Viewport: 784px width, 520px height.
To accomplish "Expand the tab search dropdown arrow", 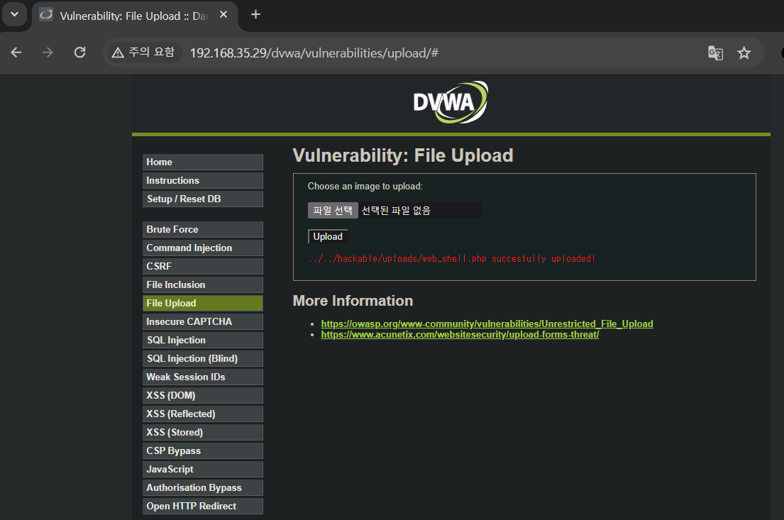I will [14, 14].
